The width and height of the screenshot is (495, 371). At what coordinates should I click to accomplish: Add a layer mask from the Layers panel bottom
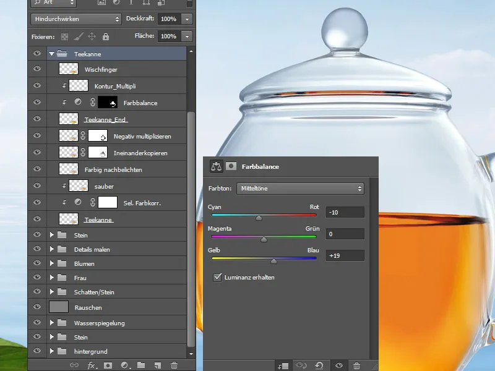[108, 365]
